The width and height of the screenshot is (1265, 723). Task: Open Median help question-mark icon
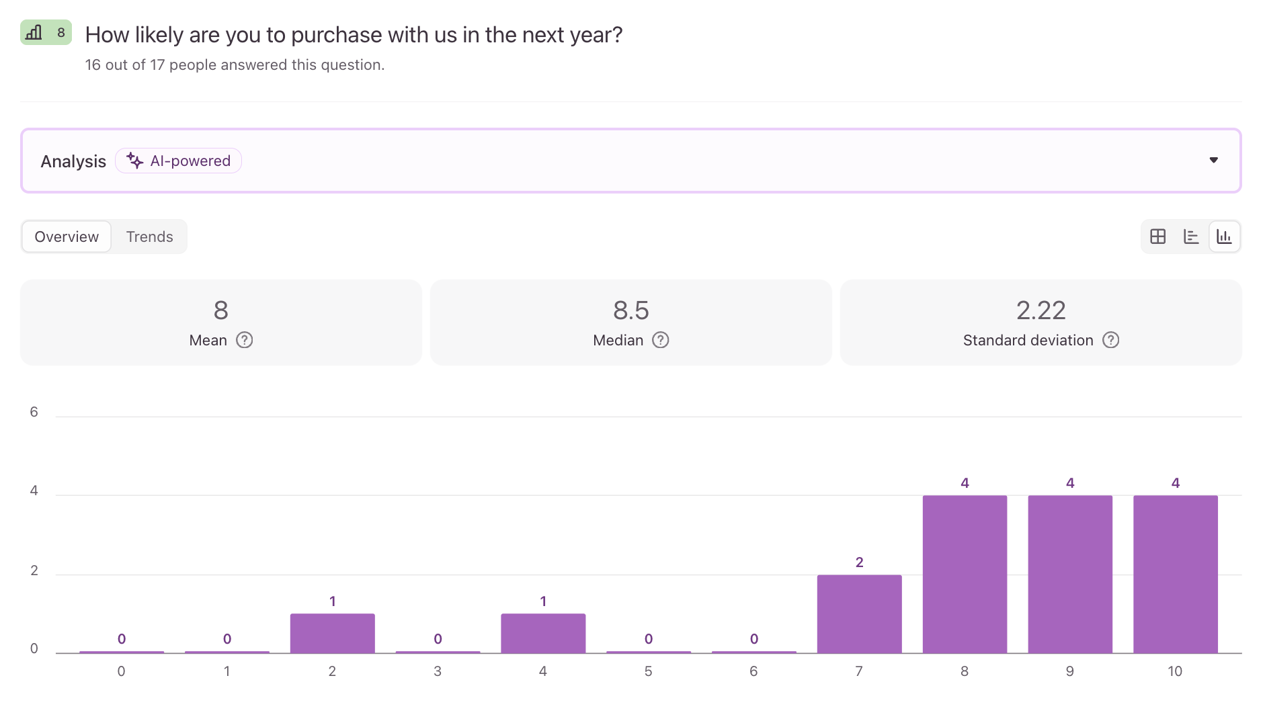point(661,340)
